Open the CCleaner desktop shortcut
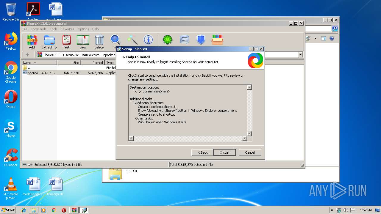This screenshot has width=381, height=214. 11,158
